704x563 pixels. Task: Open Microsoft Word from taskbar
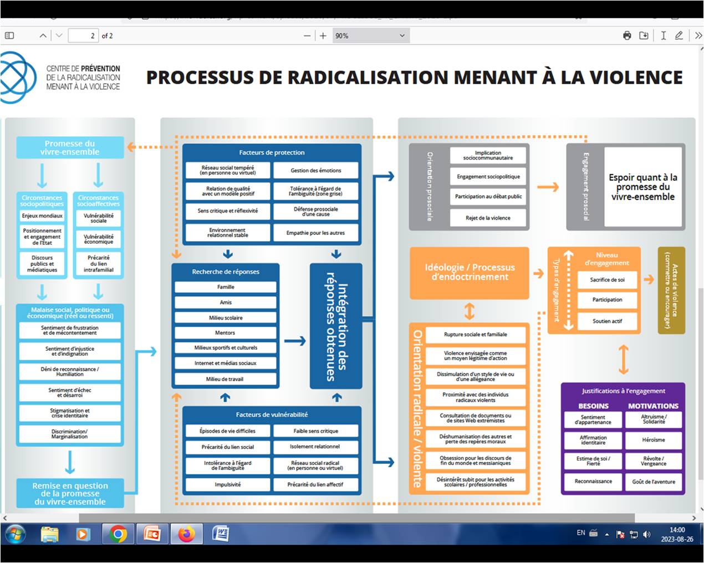pyautogui.click(x=221, y=534)
